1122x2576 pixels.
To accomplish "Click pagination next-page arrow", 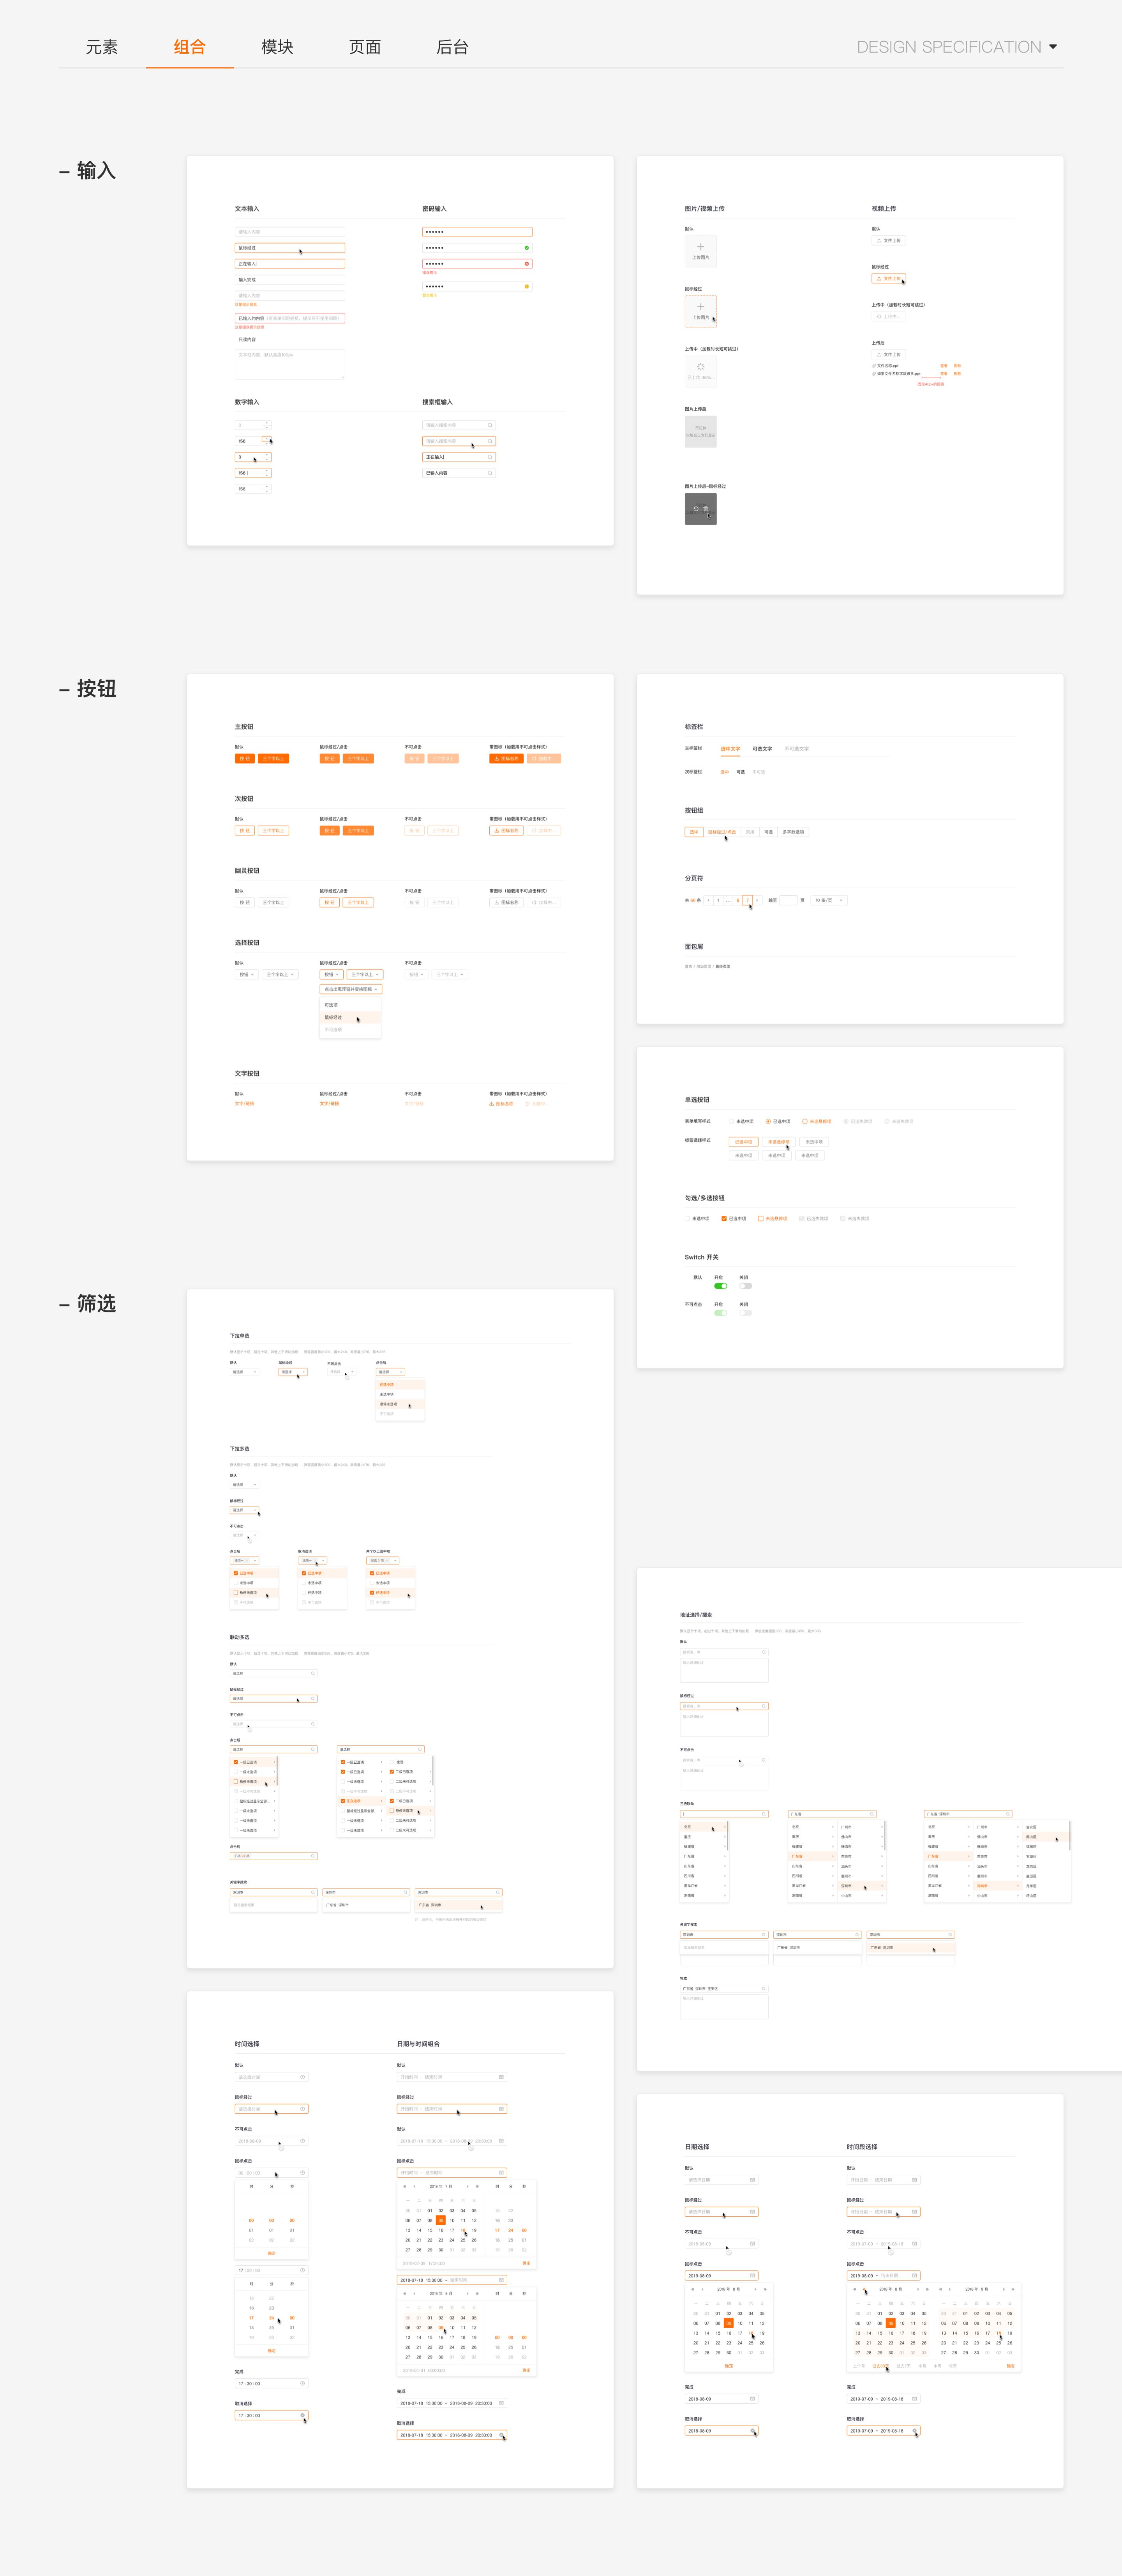I will [757, 900].
